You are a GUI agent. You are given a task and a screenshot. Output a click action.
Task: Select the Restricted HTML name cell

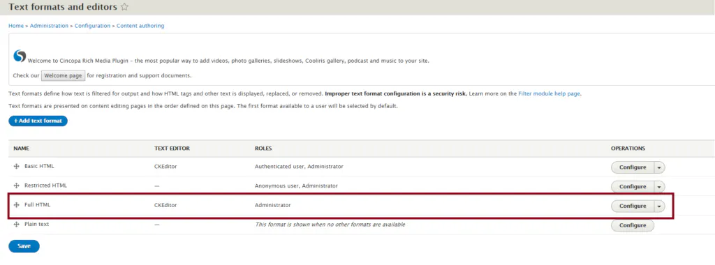(45, 185)
